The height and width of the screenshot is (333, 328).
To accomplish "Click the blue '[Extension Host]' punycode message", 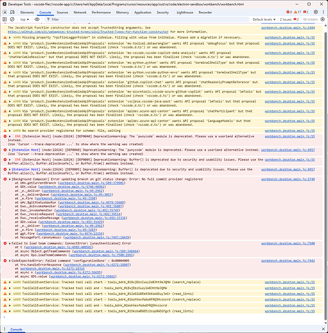I will tap(26, 150).
